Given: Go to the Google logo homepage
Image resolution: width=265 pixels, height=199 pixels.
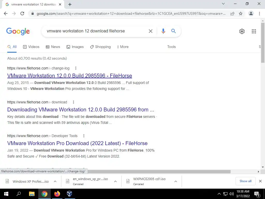Looking at the screenshot, I should click(x=18, y=31).
